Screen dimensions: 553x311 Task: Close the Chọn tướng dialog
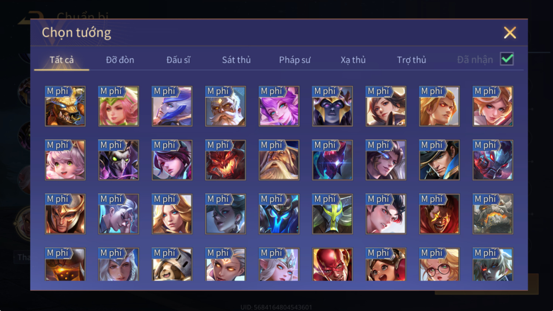point(510,33)
